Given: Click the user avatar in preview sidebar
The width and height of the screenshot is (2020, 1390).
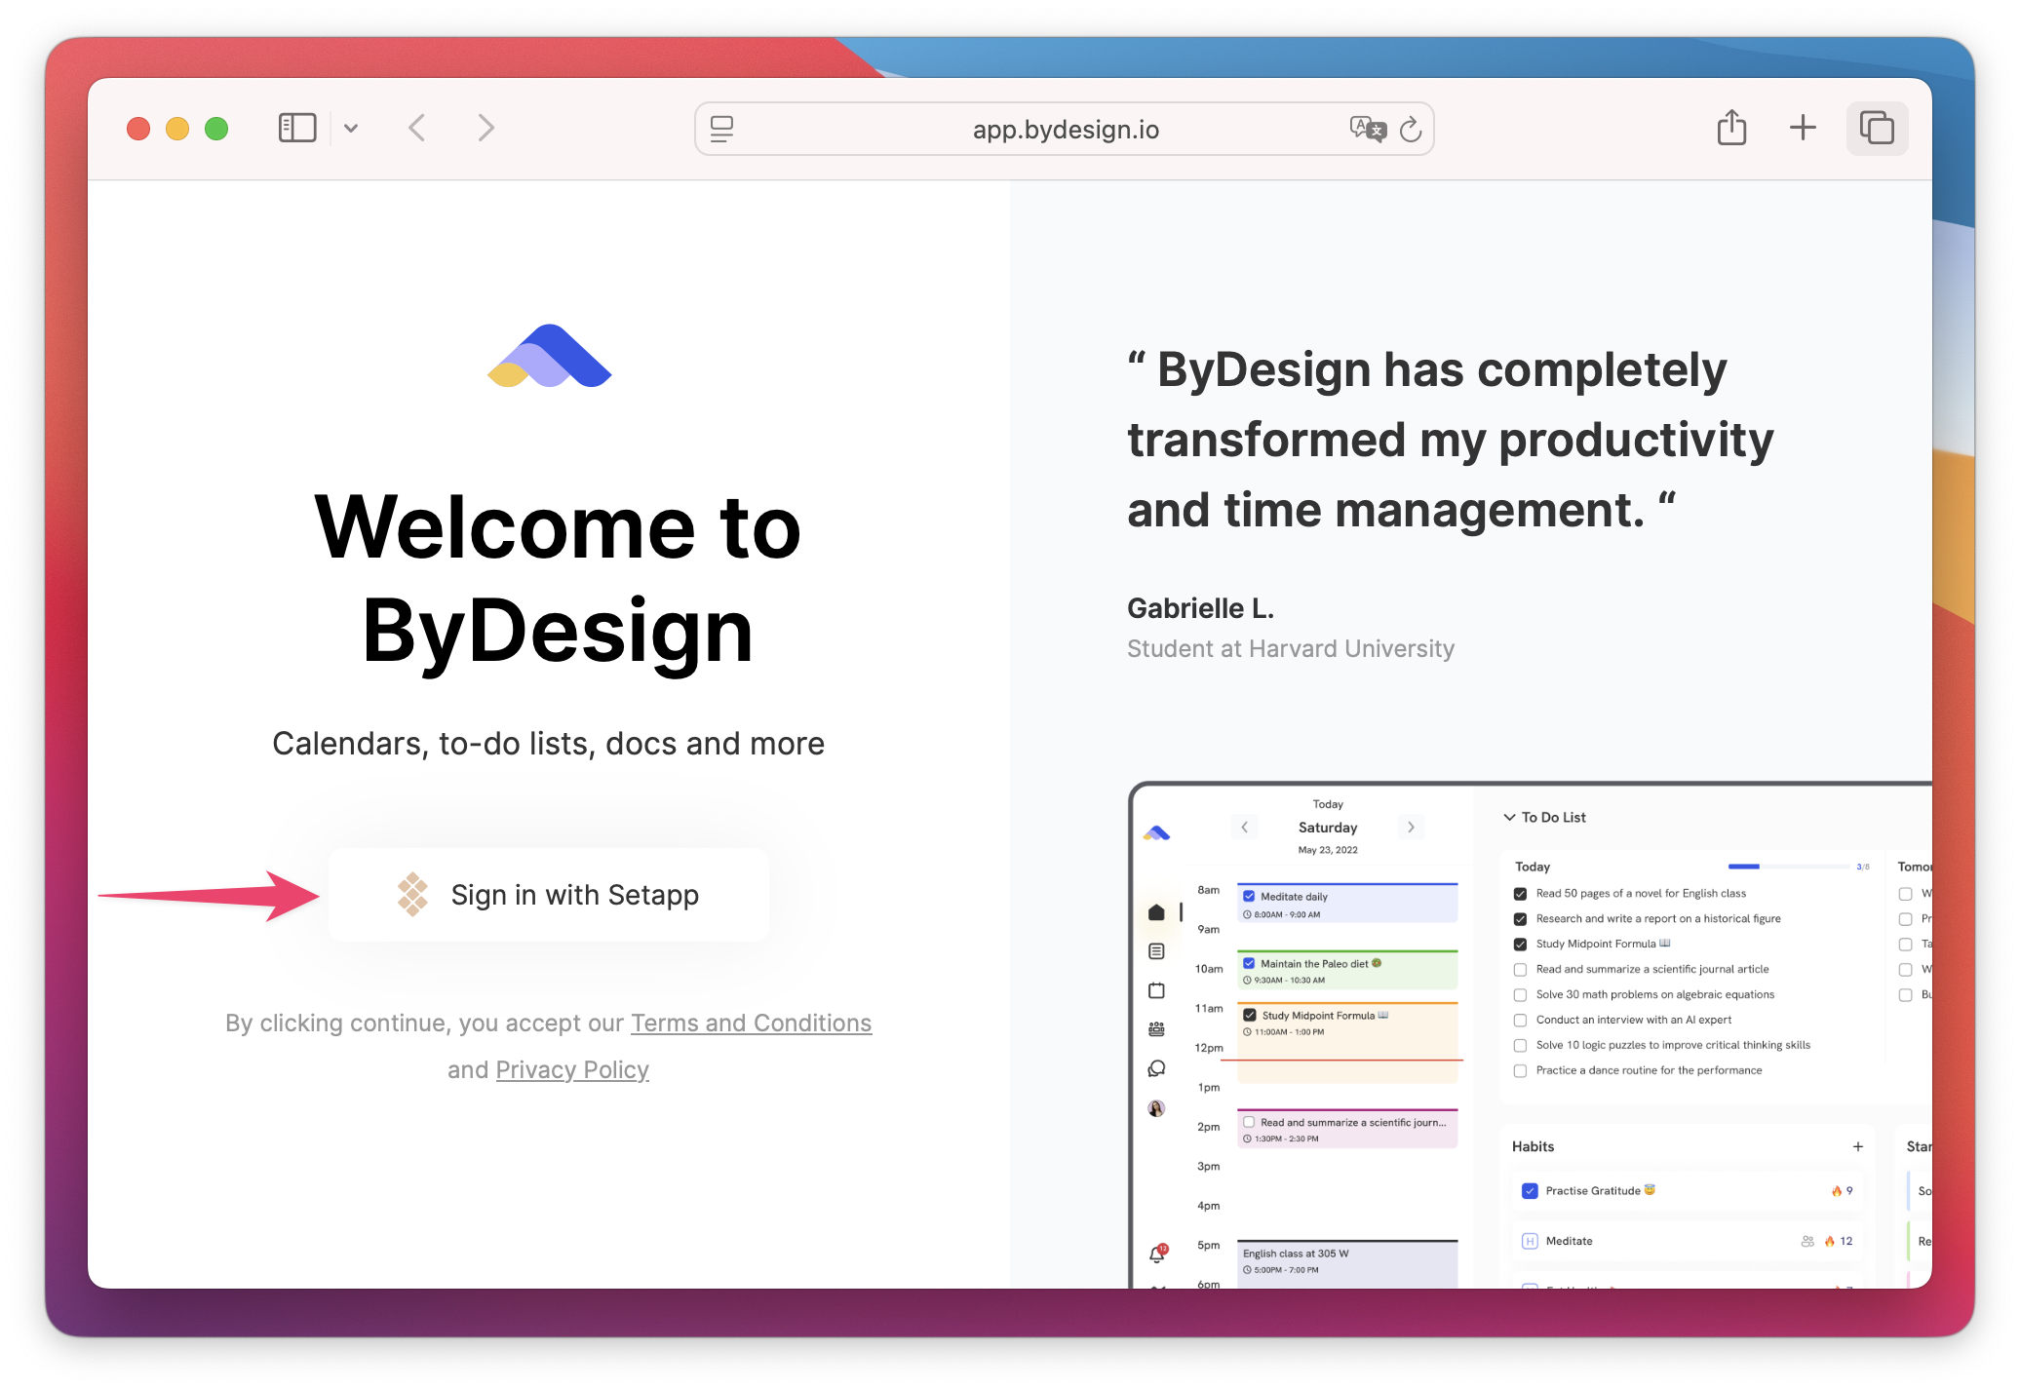Looking at the screenshot, I should click(x=1156, y=1108).
